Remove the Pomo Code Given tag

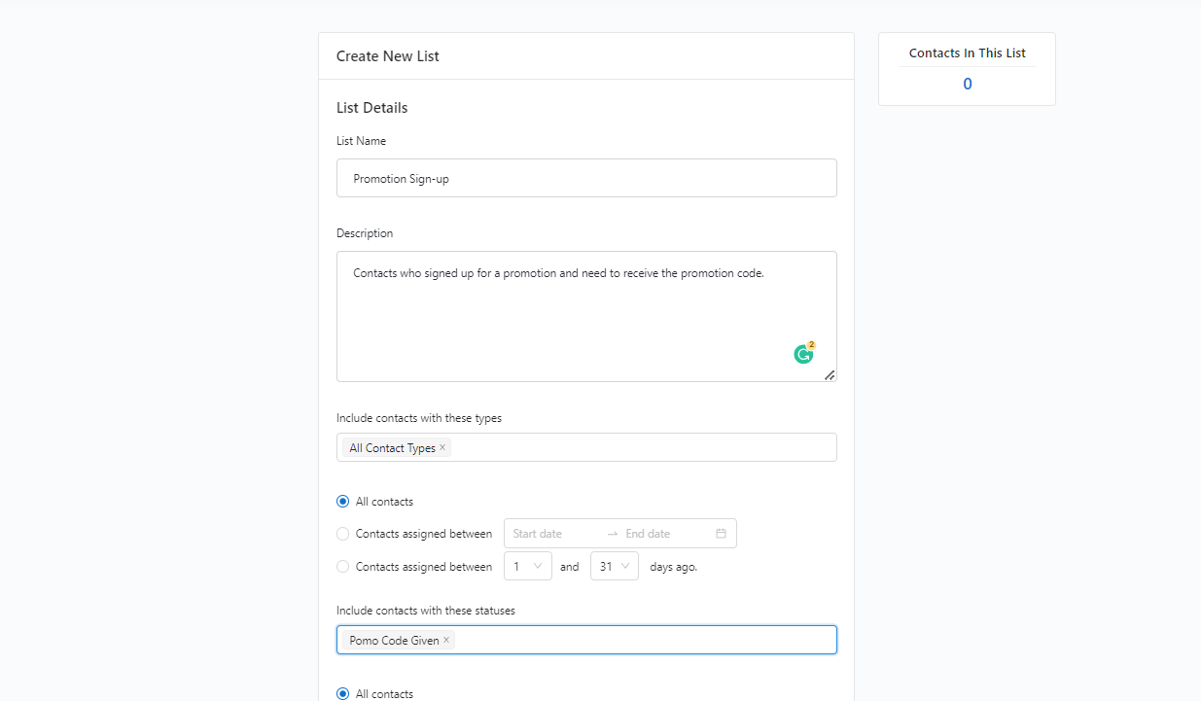[x=446, y=640]
